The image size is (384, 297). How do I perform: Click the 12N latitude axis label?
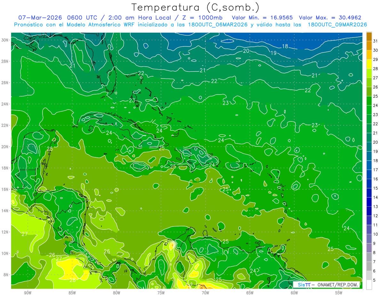(5, 232)
